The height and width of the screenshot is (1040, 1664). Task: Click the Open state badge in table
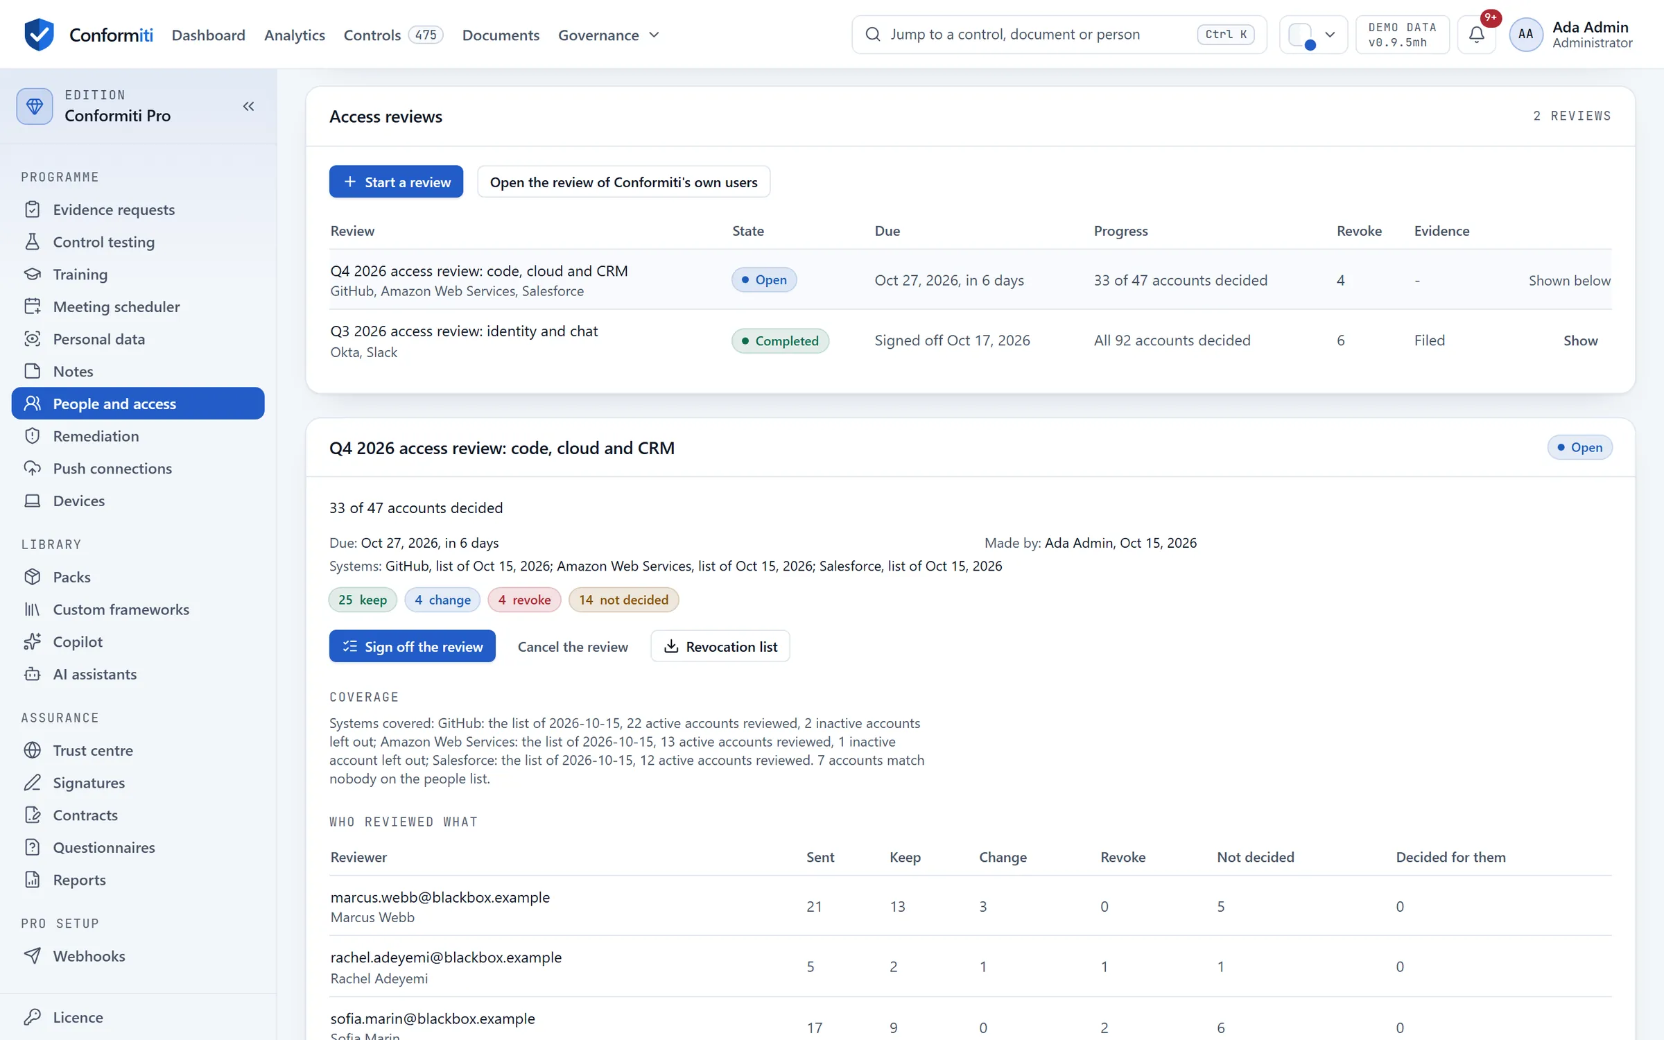[x=764, y=279]
